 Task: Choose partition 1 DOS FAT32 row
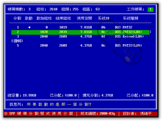pyautogui.click(x=80, y=27)
